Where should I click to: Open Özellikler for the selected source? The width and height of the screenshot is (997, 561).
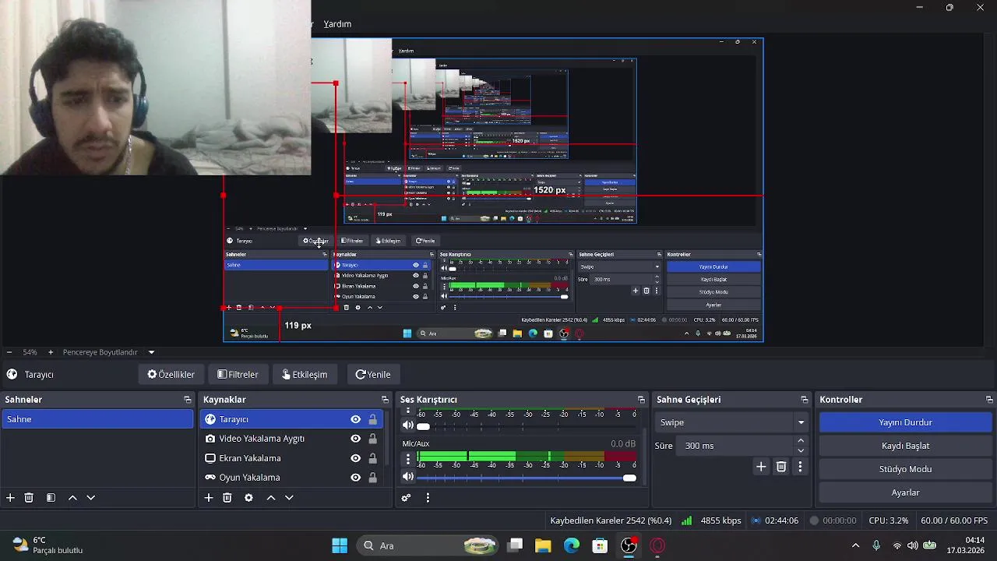(171, 375)
